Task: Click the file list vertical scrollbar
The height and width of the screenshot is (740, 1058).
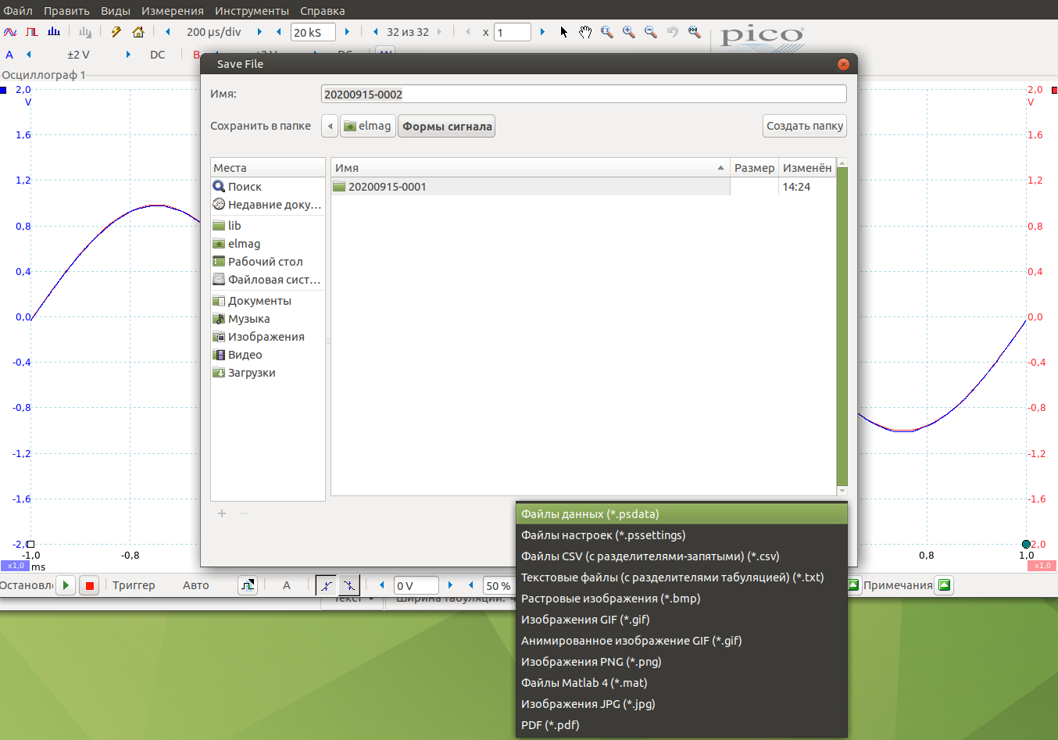Action: tap(842, 327)
